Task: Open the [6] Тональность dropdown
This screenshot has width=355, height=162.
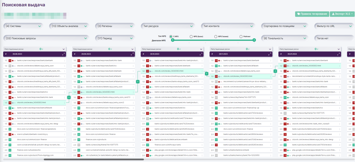Action: (285, 38)
